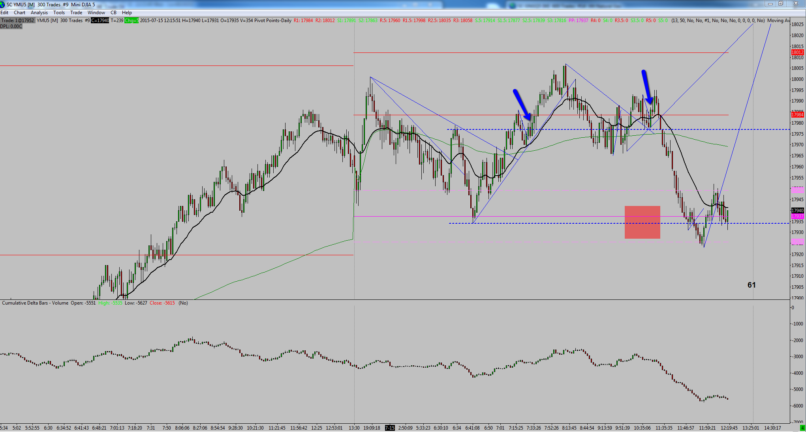Image resolution: width=806 pixels, height=432 pixels.
Task: Open the Edit menu
Action: coord(4,13)
